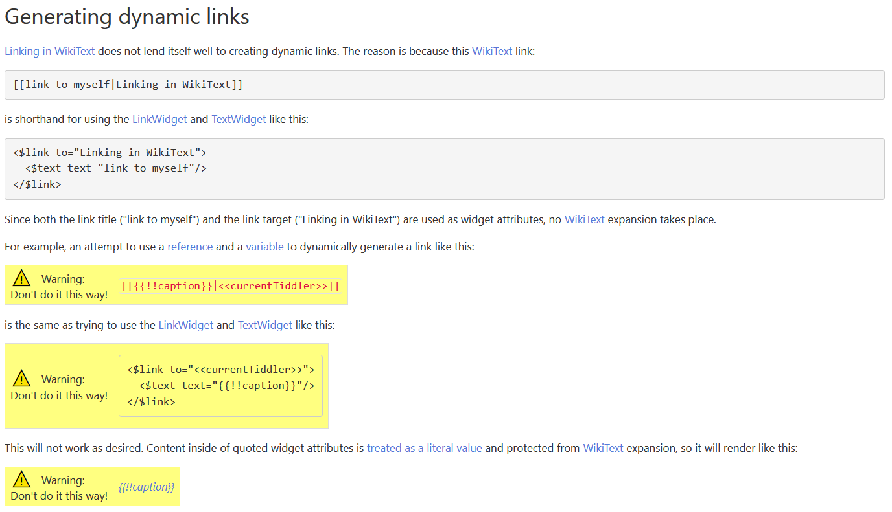Open the 'treated as a literal value' link
Viewport: 892px width, 512px height.
pyautogui.click(x=424, y=448)
